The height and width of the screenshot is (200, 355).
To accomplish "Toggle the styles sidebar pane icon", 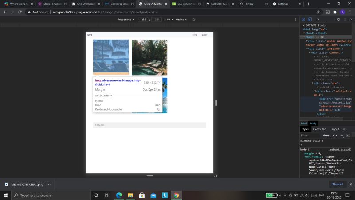I will click(x=348, y=136).
